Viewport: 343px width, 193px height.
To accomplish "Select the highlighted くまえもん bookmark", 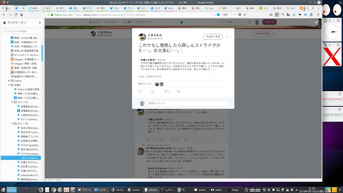I will tap(21, 158).
